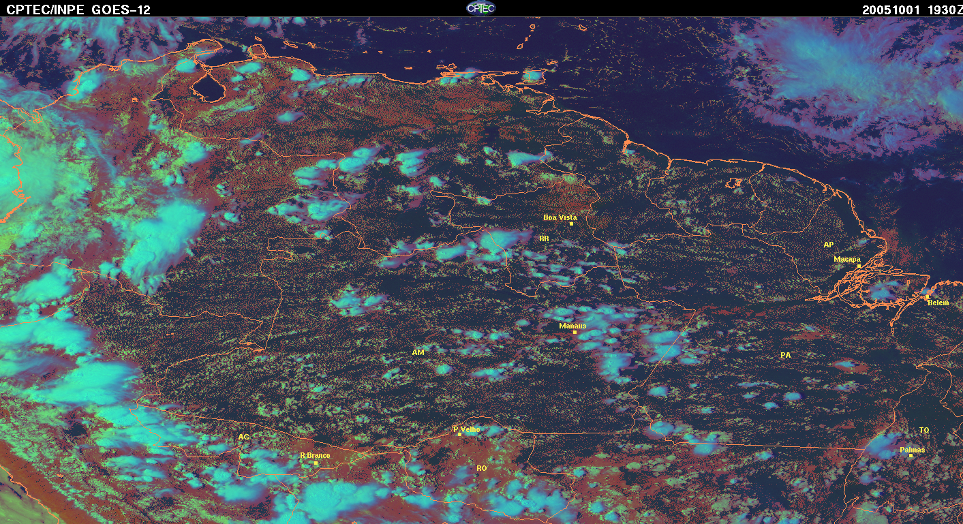Viewport: 963px width, 524px height.
Task: Click the P.Velho yellow city marker
Action: click(x=460, y=434)
